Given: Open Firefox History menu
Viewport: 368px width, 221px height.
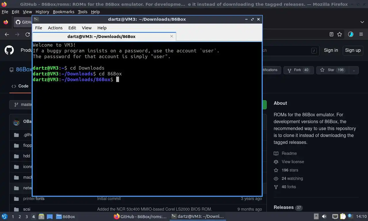Looking at the screenshot, I should (x=42, y=12).
